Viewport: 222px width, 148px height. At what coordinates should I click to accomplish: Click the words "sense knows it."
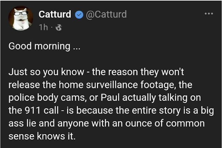coord(41,136)
